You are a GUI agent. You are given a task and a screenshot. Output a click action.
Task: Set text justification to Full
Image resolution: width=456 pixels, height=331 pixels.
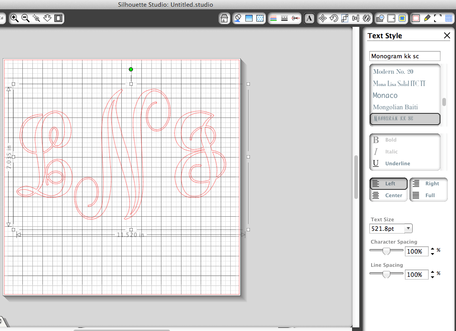tap(428, 195)
